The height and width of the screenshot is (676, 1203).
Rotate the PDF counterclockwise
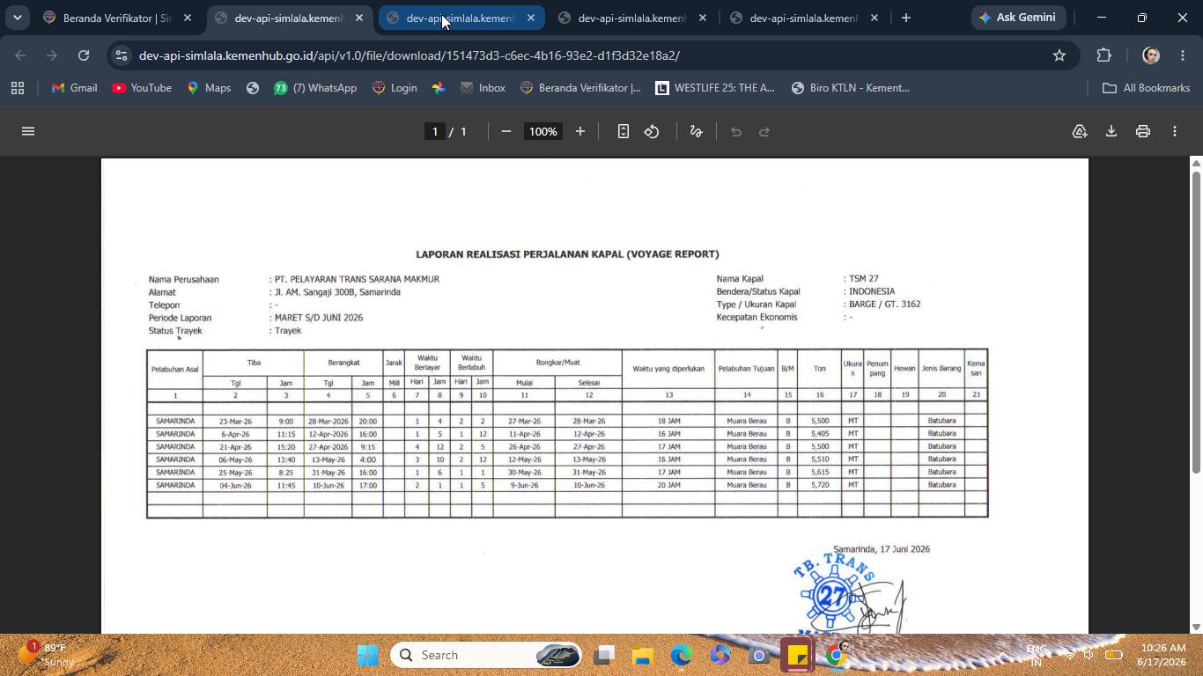(652, 131)
